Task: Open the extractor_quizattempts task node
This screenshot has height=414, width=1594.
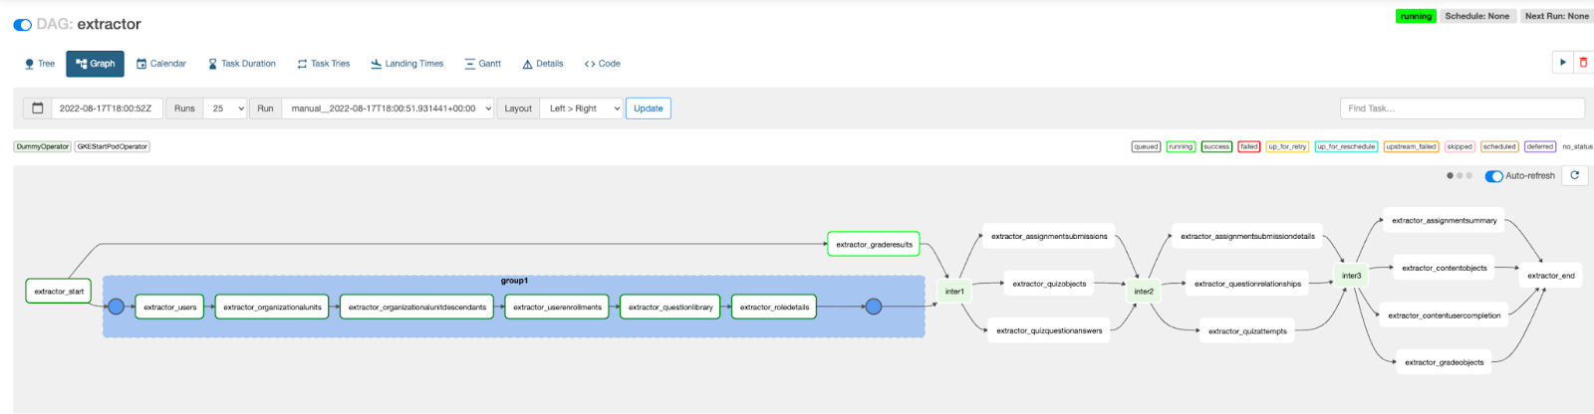Action: (1247, 331)
